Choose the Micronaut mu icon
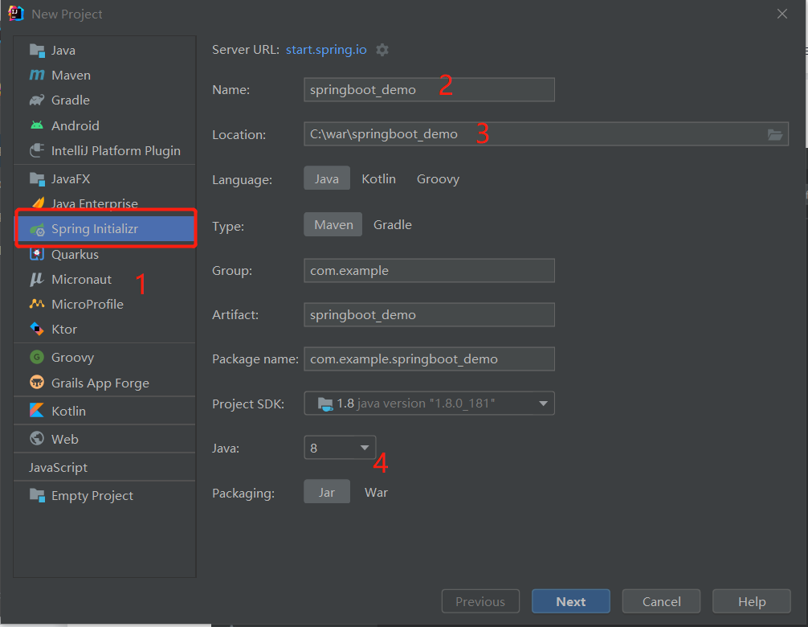 click(37, 279)
